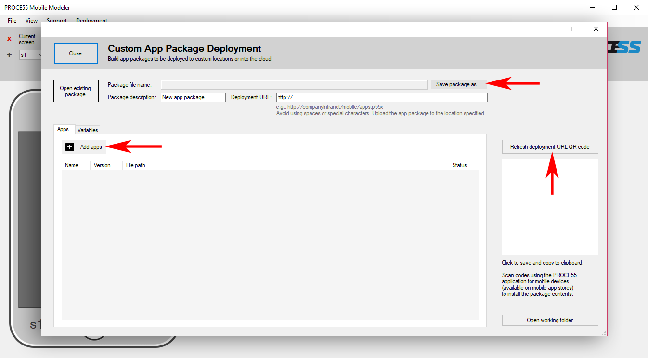
Task: Minimize the deployment dialog window
Action: pyautogui.click(x=552, y=29)
